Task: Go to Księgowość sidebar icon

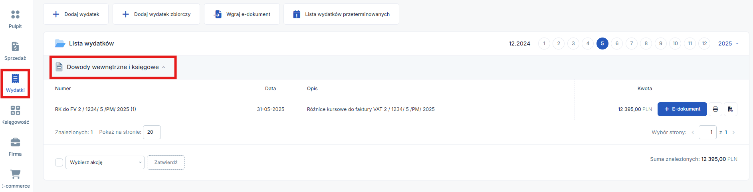Action: (15, 111)
